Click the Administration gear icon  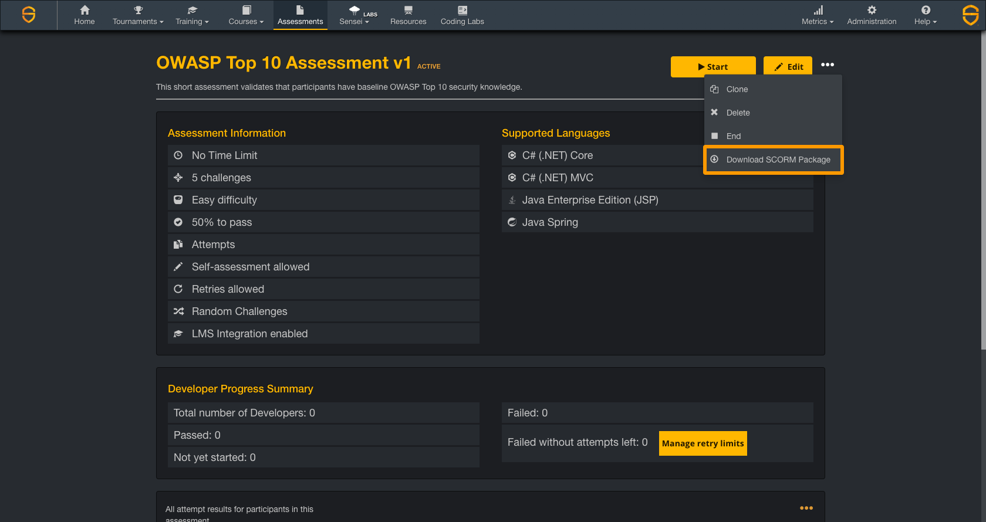click(x=872, y=10)
